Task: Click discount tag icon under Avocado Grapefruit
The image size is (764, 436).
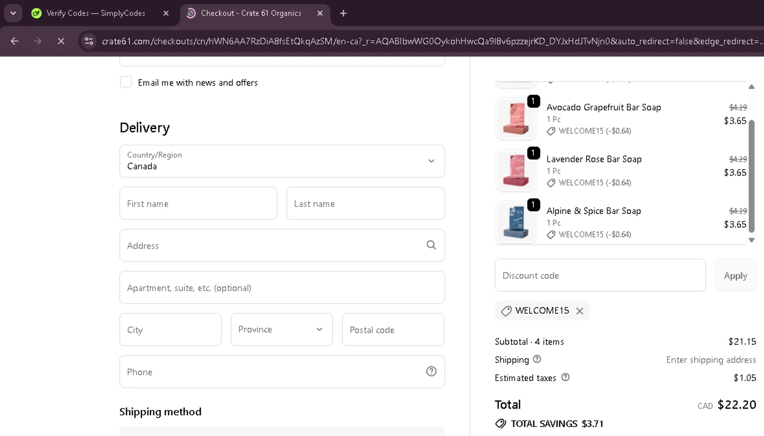Action: (551, 131)
